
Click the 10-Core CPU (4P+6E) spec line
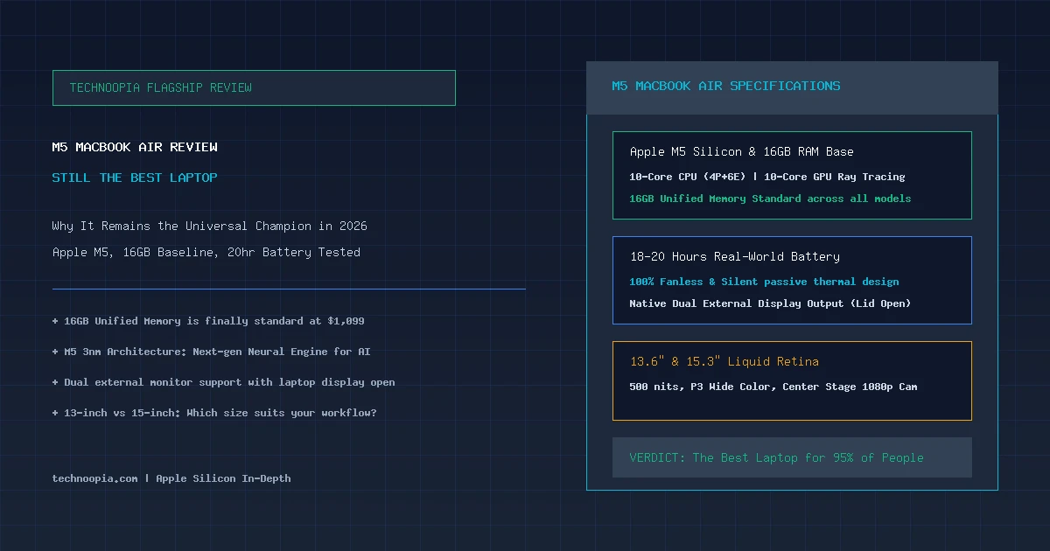pos(767,177)
